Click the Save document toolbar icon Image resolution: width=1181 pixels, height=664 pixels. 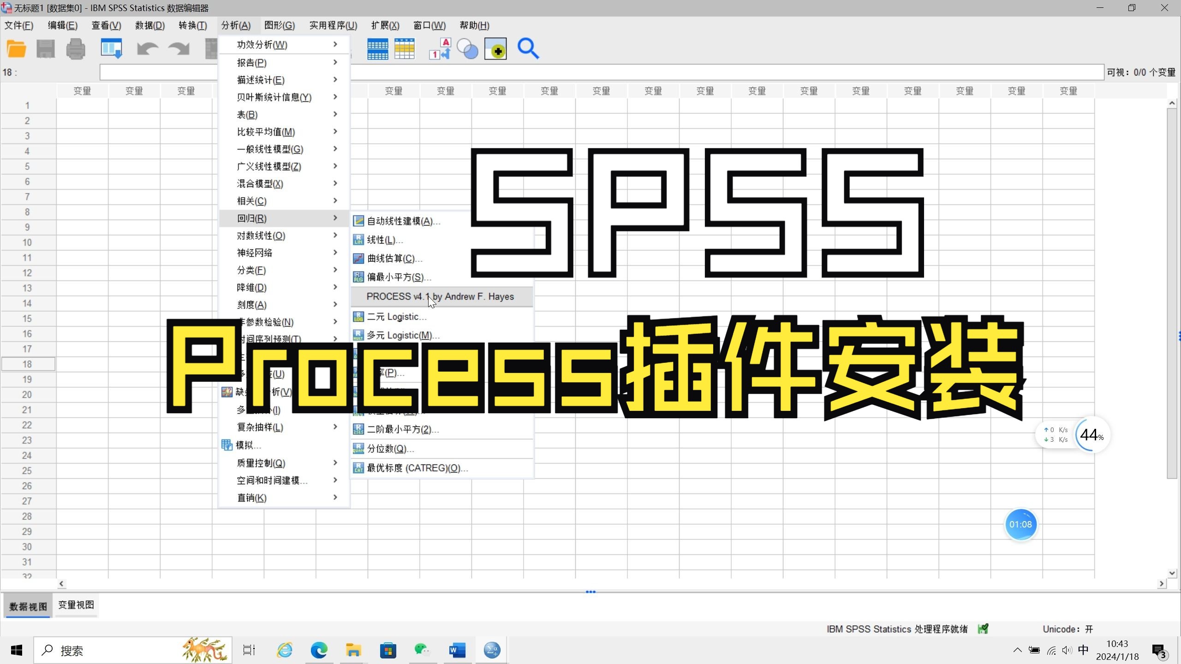(x=46, y=49)
